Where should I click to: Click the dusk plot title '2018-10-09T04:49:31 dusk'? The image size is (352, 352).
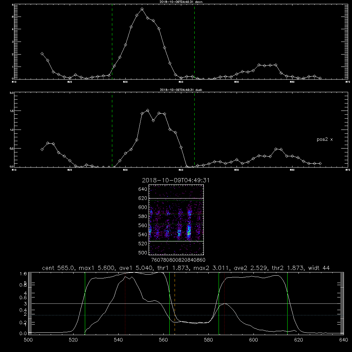click(181, 90)
